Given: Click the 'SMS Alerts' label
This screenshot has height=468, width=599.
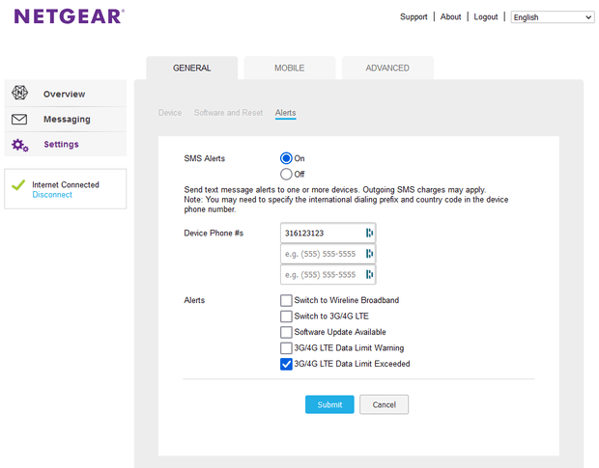Looking at the screenshot, I should [x=205, y=158].
